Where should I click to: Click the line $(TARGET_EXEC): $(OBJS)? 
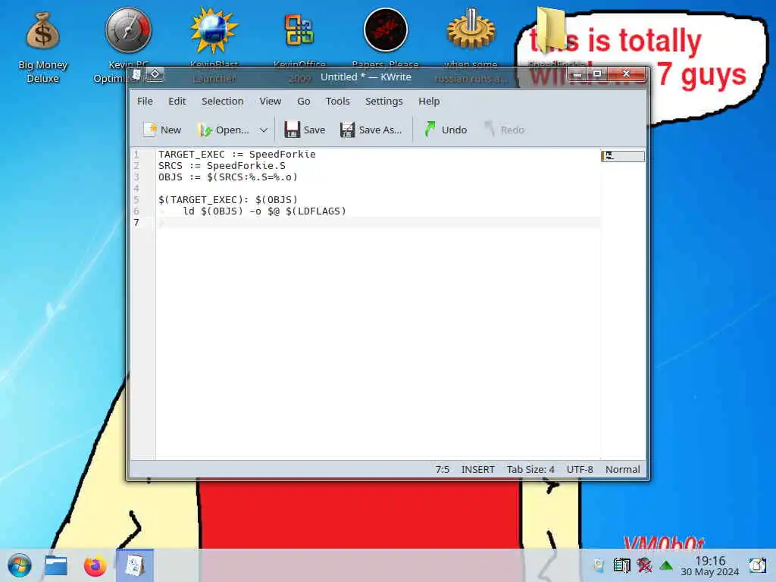tap(227, 199)
